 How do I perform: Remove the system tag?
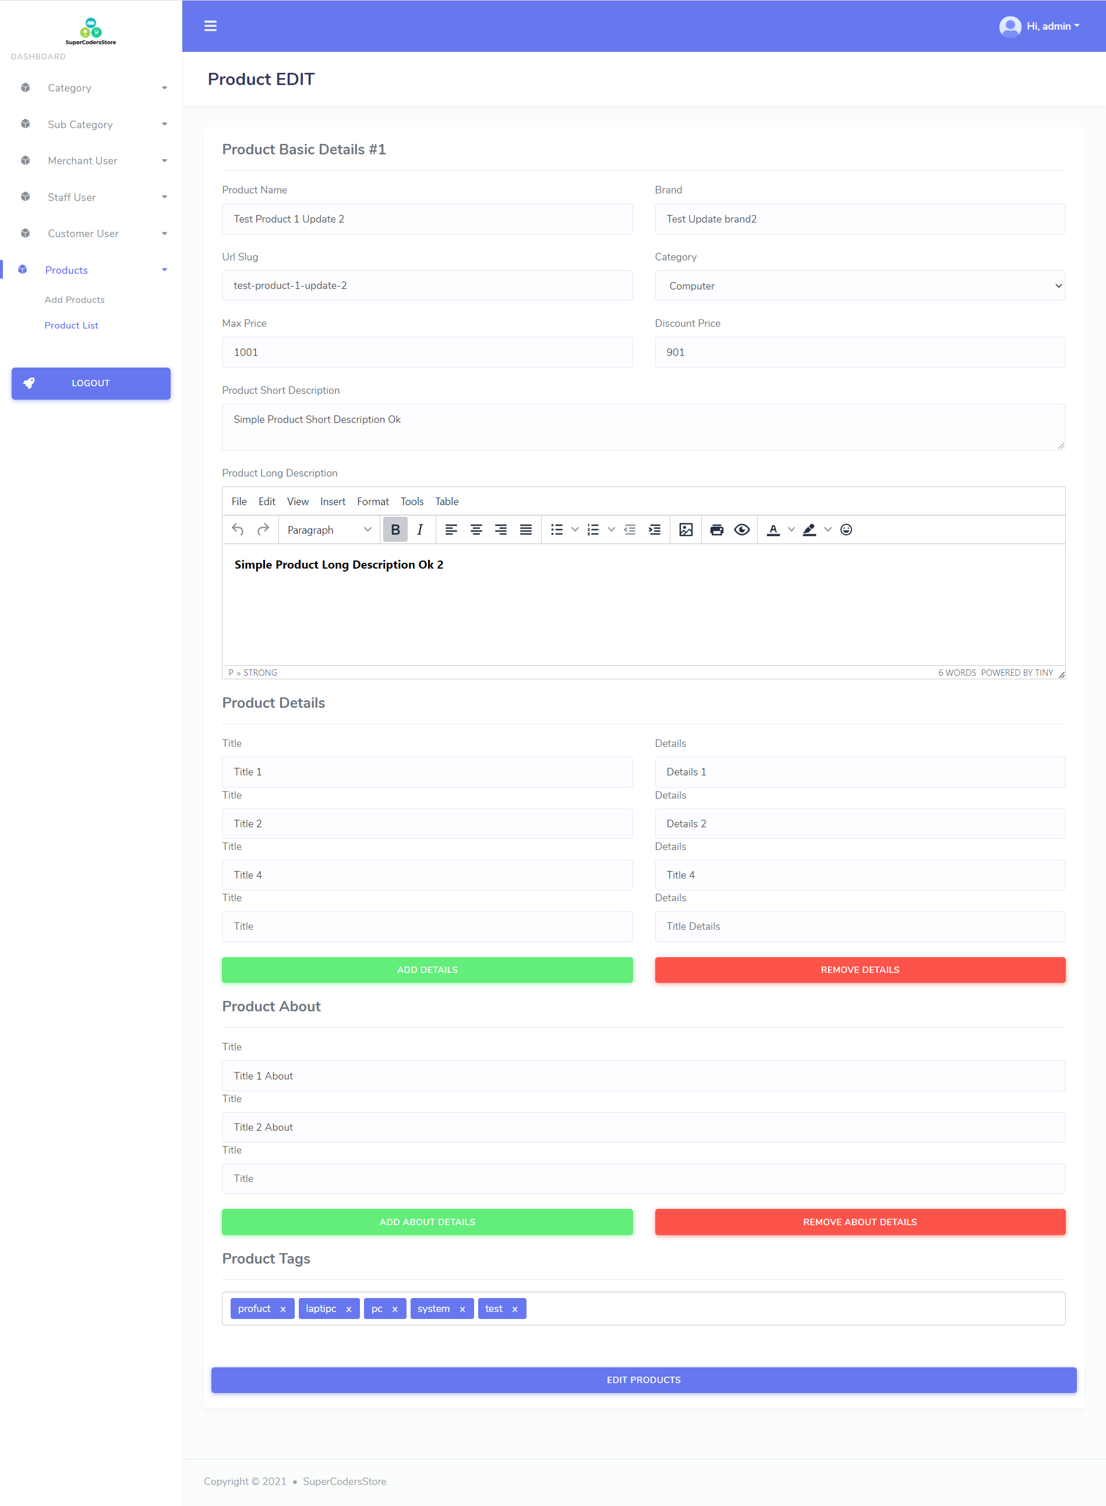pos(462,1309)
